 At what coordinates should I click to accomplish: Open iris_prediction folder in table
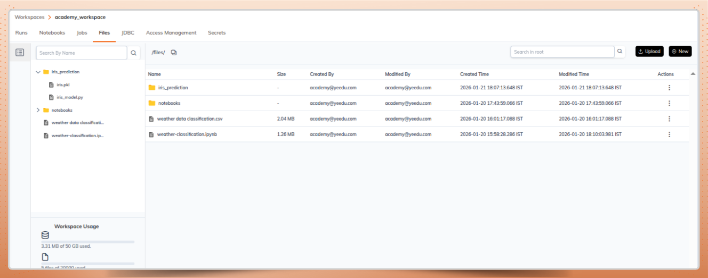tap(173, 88)
